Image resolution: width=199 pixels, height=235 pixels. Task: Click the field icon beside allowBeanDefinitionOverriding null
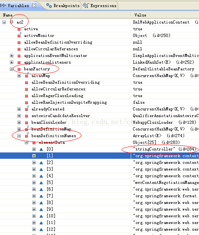[19, 42]
